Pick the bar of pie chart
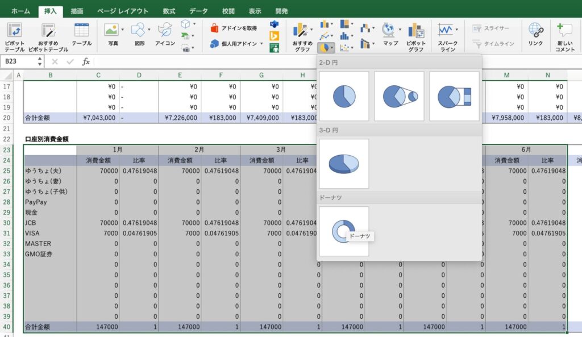This screenshot has height=337, width=582. (x=454, y=96)
